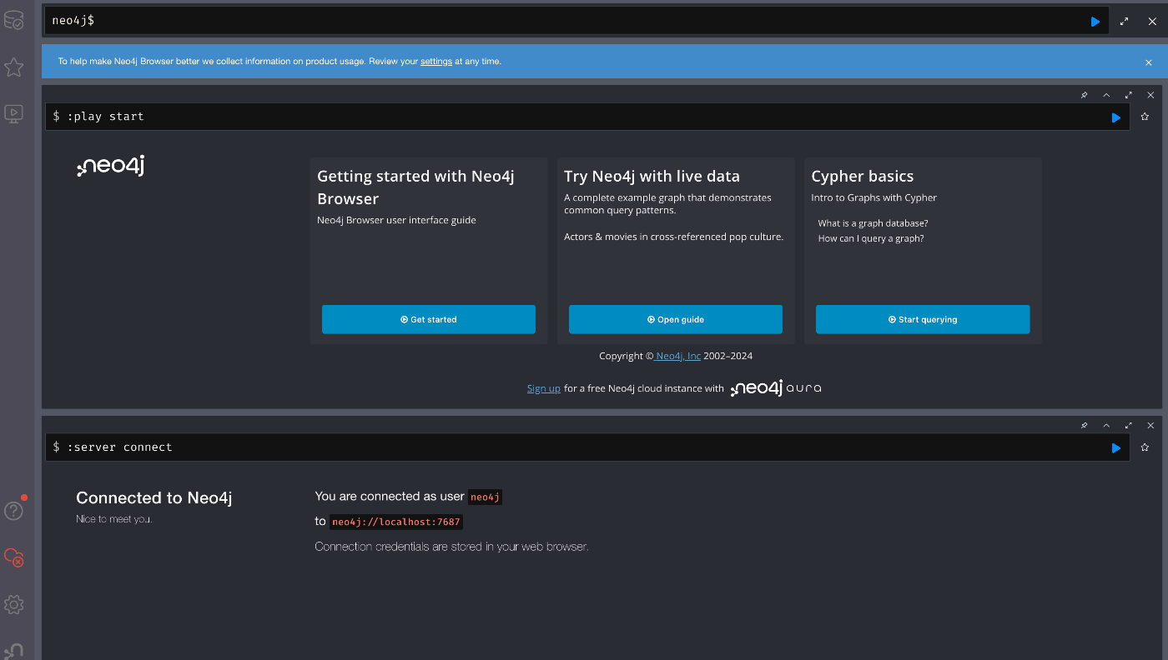Click 'How can I query a graph?' text
This screenshot has width=1168, height=660.
point(871,238)
